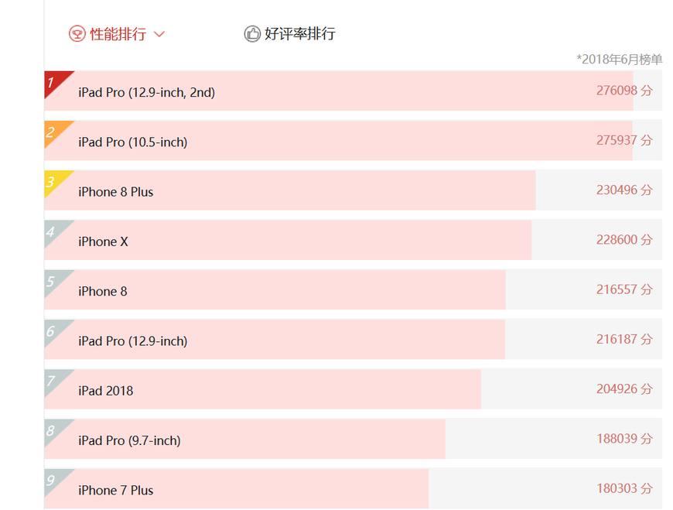Click the trophy icon beside 性能排行

(77, 34)
